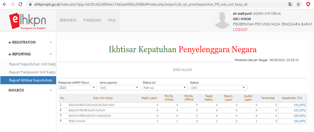Screen dimensions: 314x132
Task: Open the PANDUAN menu item
Action: coord(92,20)
